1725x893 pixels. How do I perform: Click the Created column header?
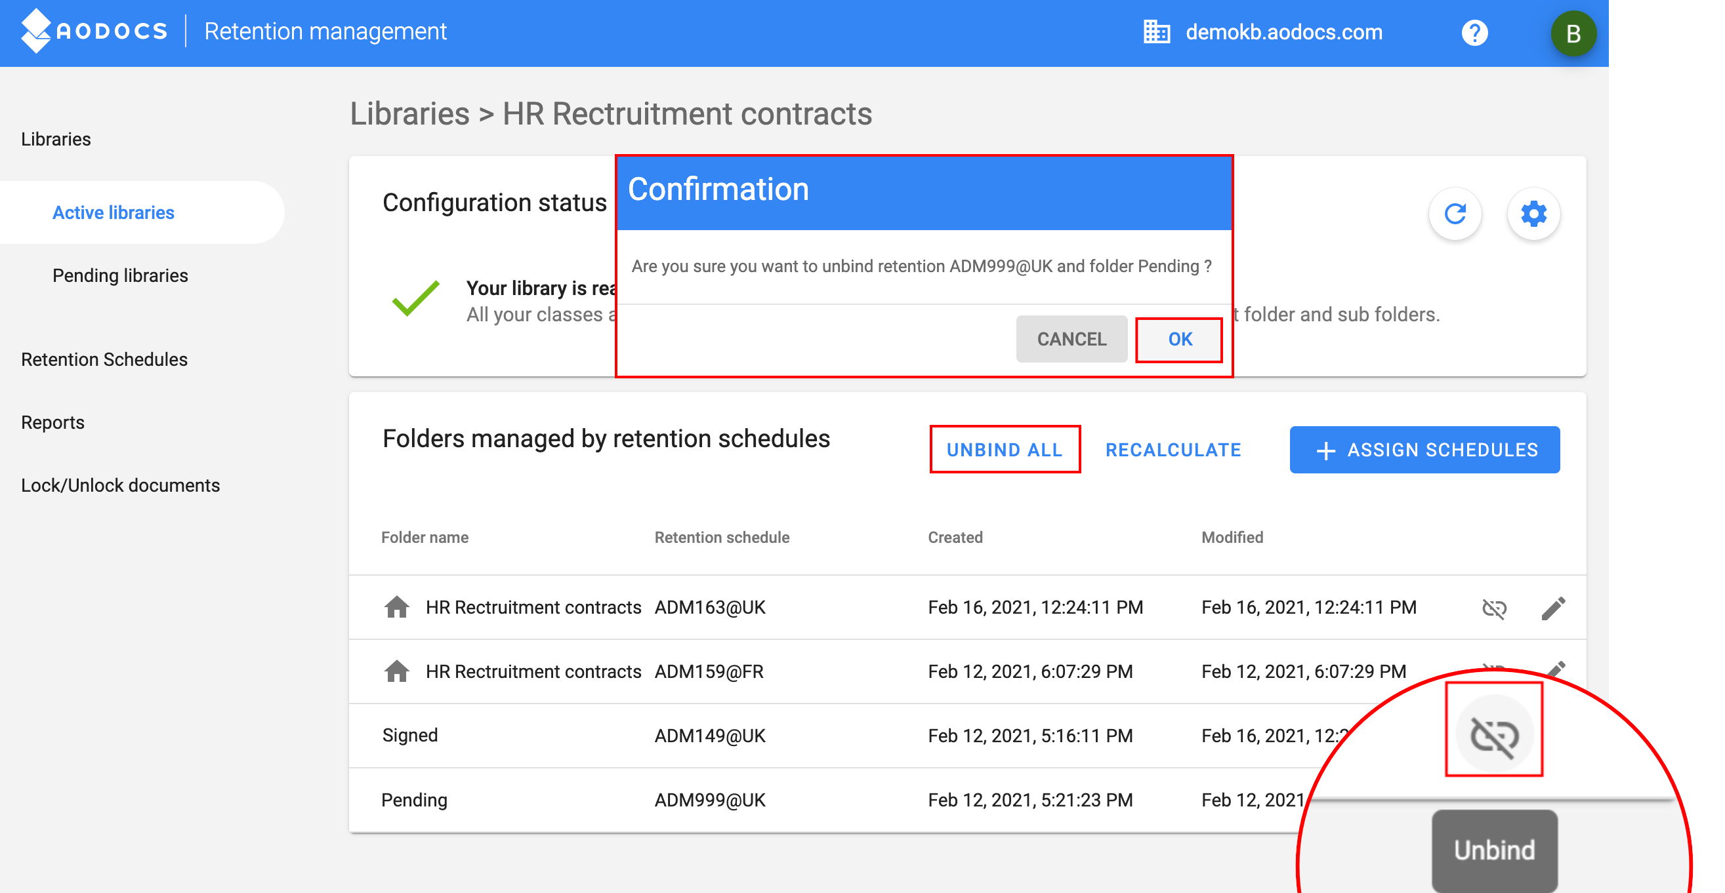955,537
